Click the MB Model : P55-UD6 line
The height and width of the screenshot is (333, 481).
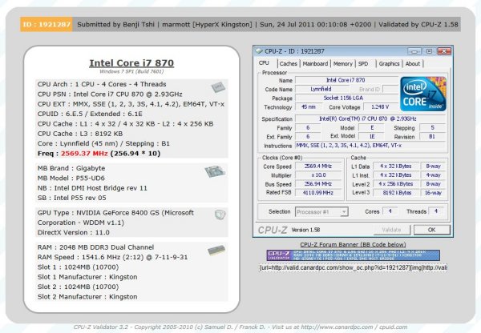pyautogui.click(x=71, y=179)
